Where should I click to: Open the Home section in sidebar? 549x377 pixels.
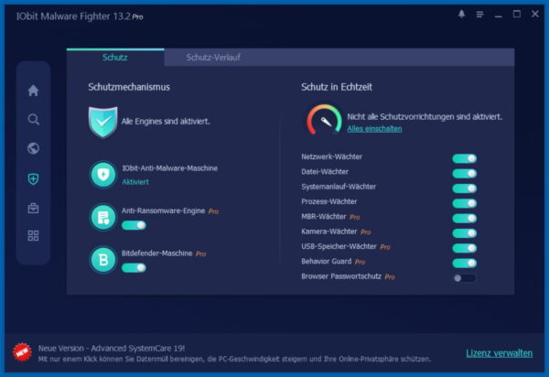33,91
